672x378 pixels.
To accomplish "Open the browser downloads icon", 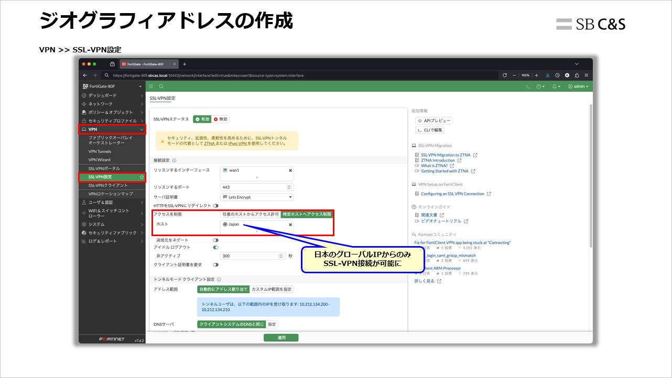I will pyautogui.click(x=548, y=75).
